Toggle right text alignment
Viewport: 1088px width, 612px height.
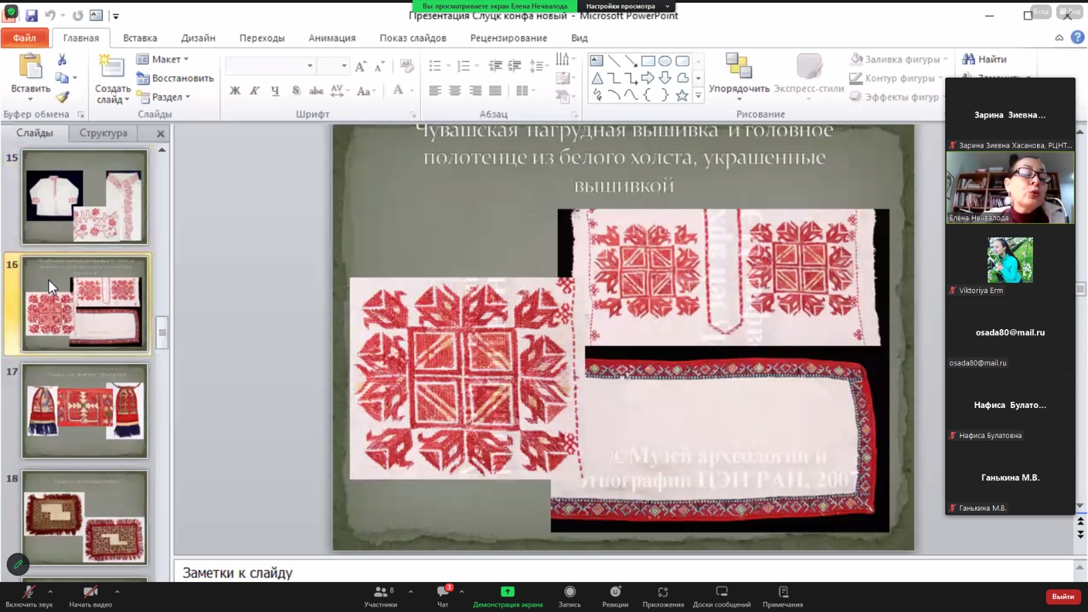tap(475, 90)
